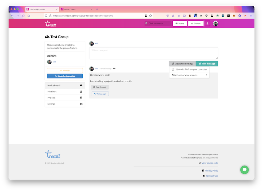263x191 pixels.
Task: Click the library bookshelf icon in toolbar
Action: [x=179, y=16]
